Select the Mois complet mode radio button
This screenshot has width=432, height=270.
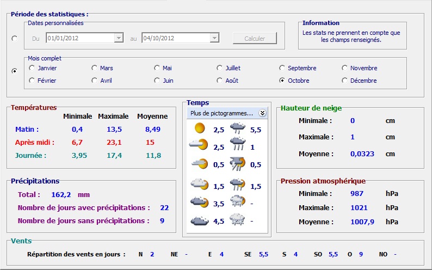point(15,71)
